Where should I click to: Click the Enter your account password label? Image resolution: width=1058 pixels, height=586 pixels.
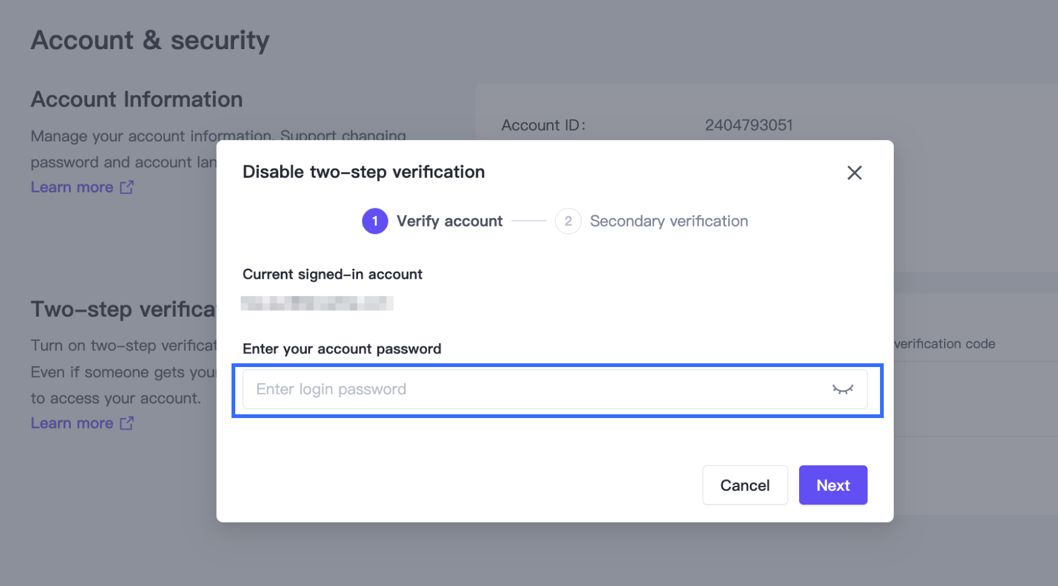[x=342, y=349]
